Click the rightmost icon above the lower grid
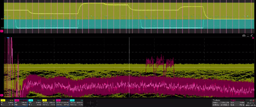This screenshot has width=256, height=107. (252, 36)
